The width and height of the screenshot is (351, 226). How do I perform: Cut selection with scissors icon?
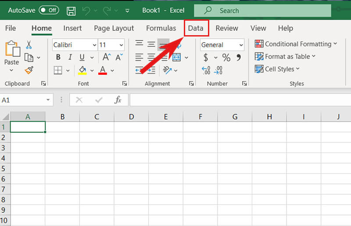[x=29, y=45]
